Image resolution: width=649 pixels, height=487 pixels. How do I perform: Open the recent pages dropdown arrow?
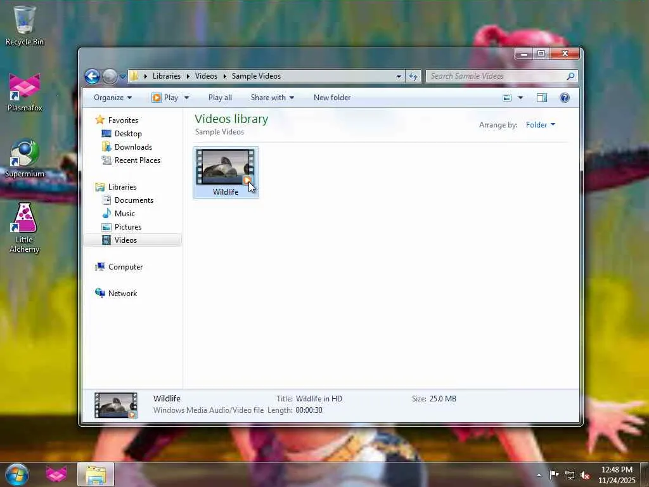coord(122,77)
